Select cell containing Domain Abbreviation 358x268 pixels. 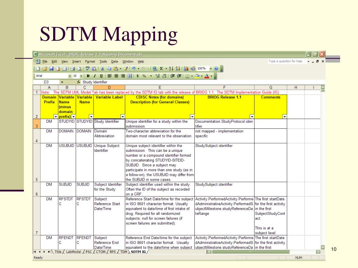click(109, 136)
